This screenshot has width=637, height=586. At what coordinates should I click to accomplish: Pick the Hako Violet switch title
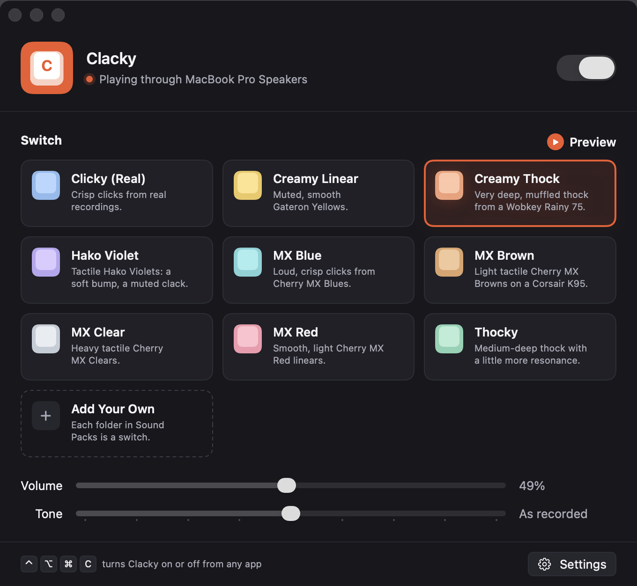(x=105, y=256)
